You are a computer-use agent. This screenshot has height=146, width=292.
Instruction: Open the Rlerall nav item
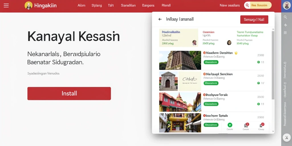tap(166, 5)
